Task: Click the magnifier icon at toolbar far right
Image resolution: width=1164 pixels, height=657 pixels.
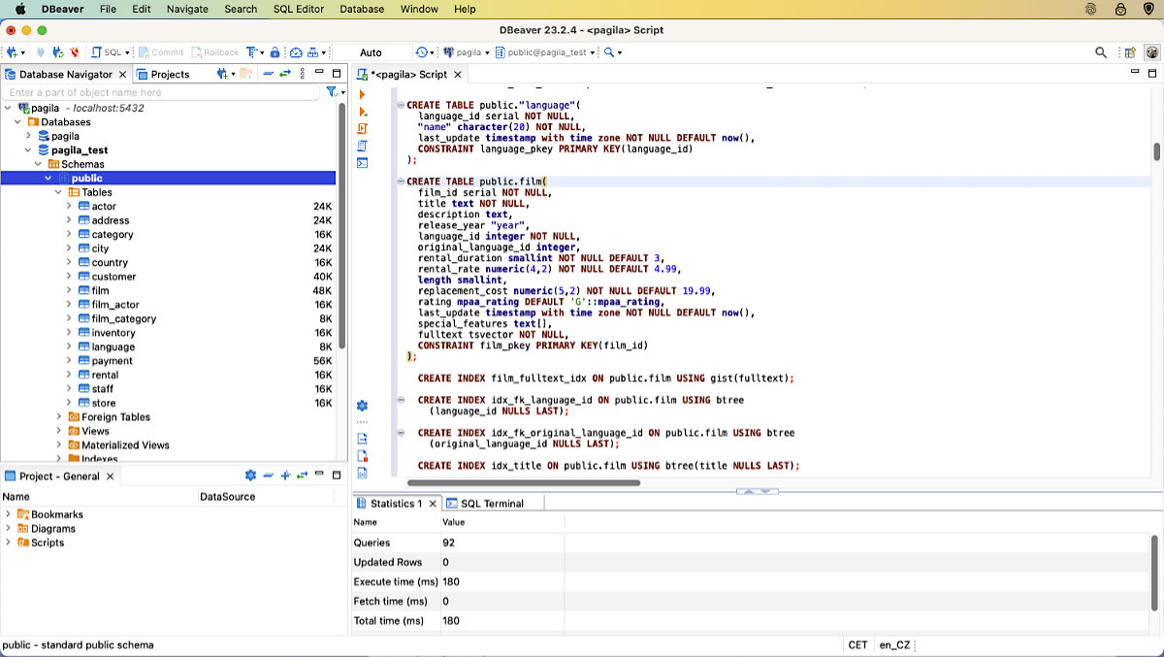Action: pos(1101,52)
